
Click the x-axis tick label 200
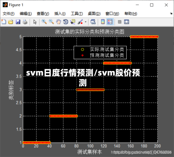[157, 146]
